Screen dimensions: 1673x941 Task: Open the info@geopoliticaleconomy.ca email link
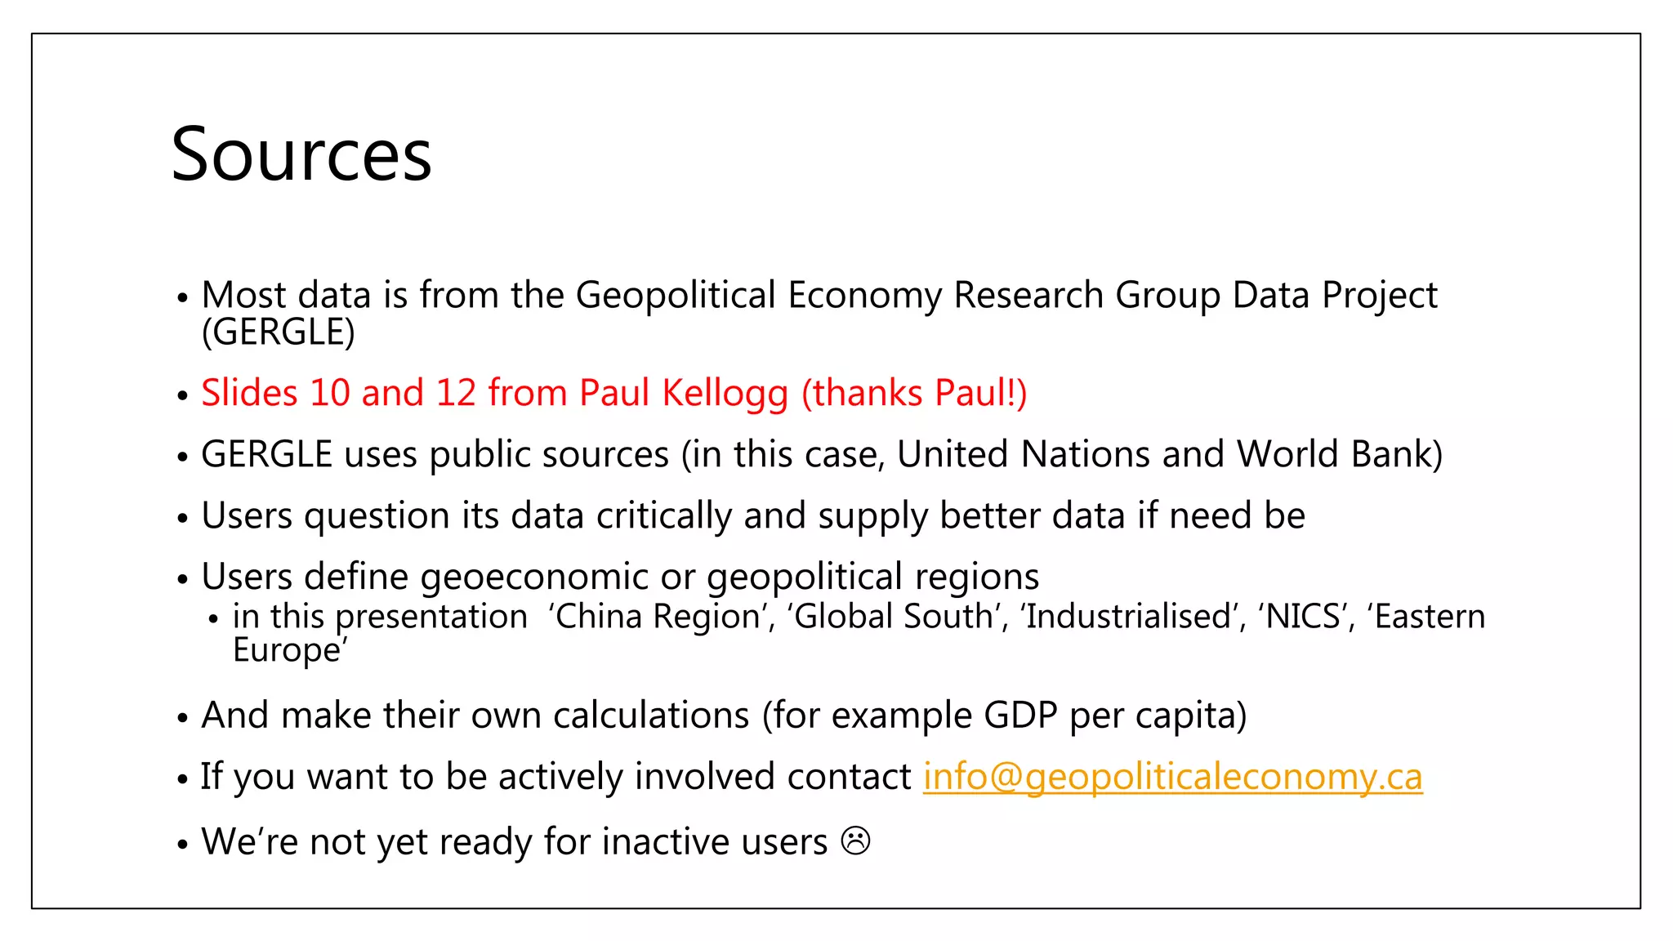coord(1172,776)
